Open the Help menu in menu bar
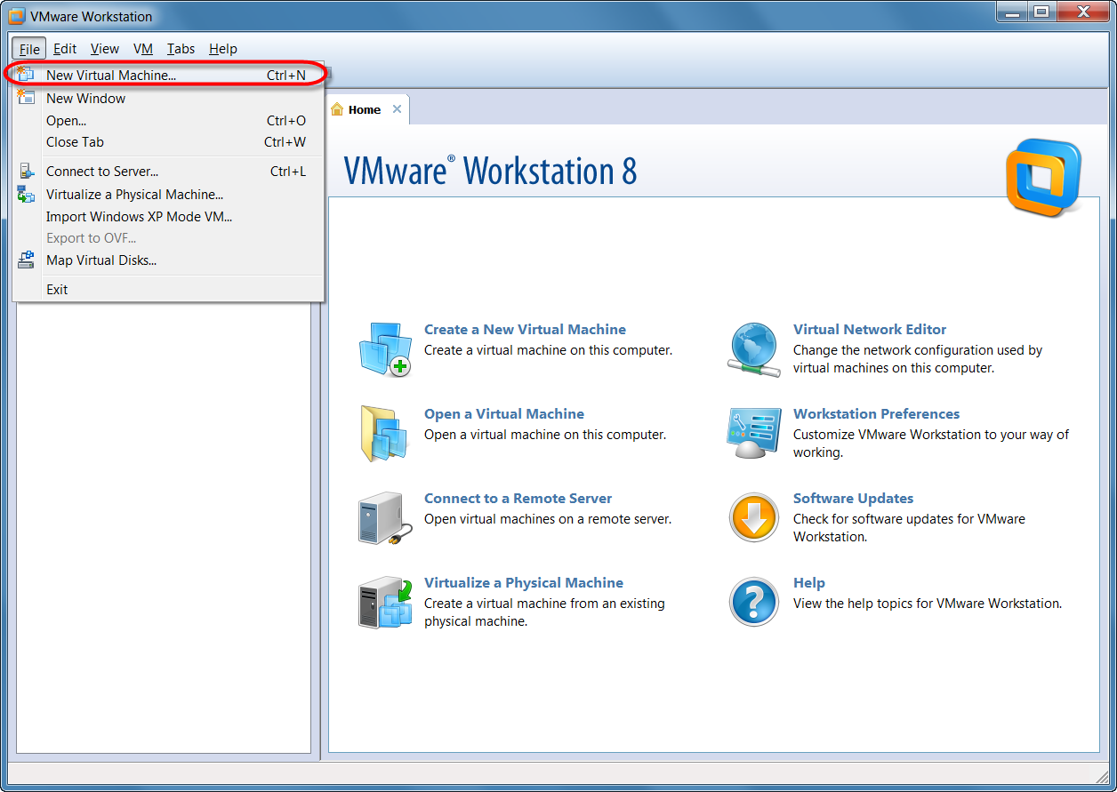The image size is (1117, 792). tap(223, 49)
